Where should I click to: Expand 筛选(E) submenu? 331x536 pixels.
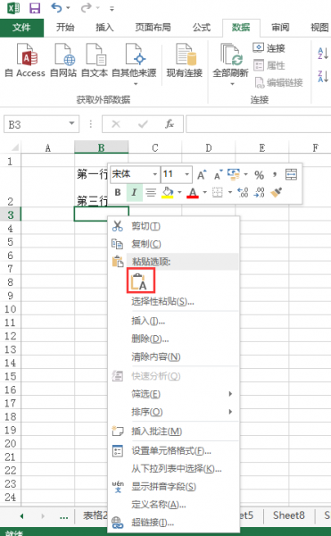click(173, 394)
